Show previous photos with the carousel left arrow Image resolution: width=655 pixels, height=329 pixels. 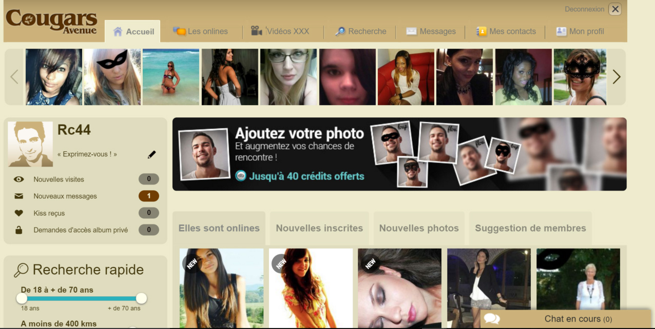14,77
